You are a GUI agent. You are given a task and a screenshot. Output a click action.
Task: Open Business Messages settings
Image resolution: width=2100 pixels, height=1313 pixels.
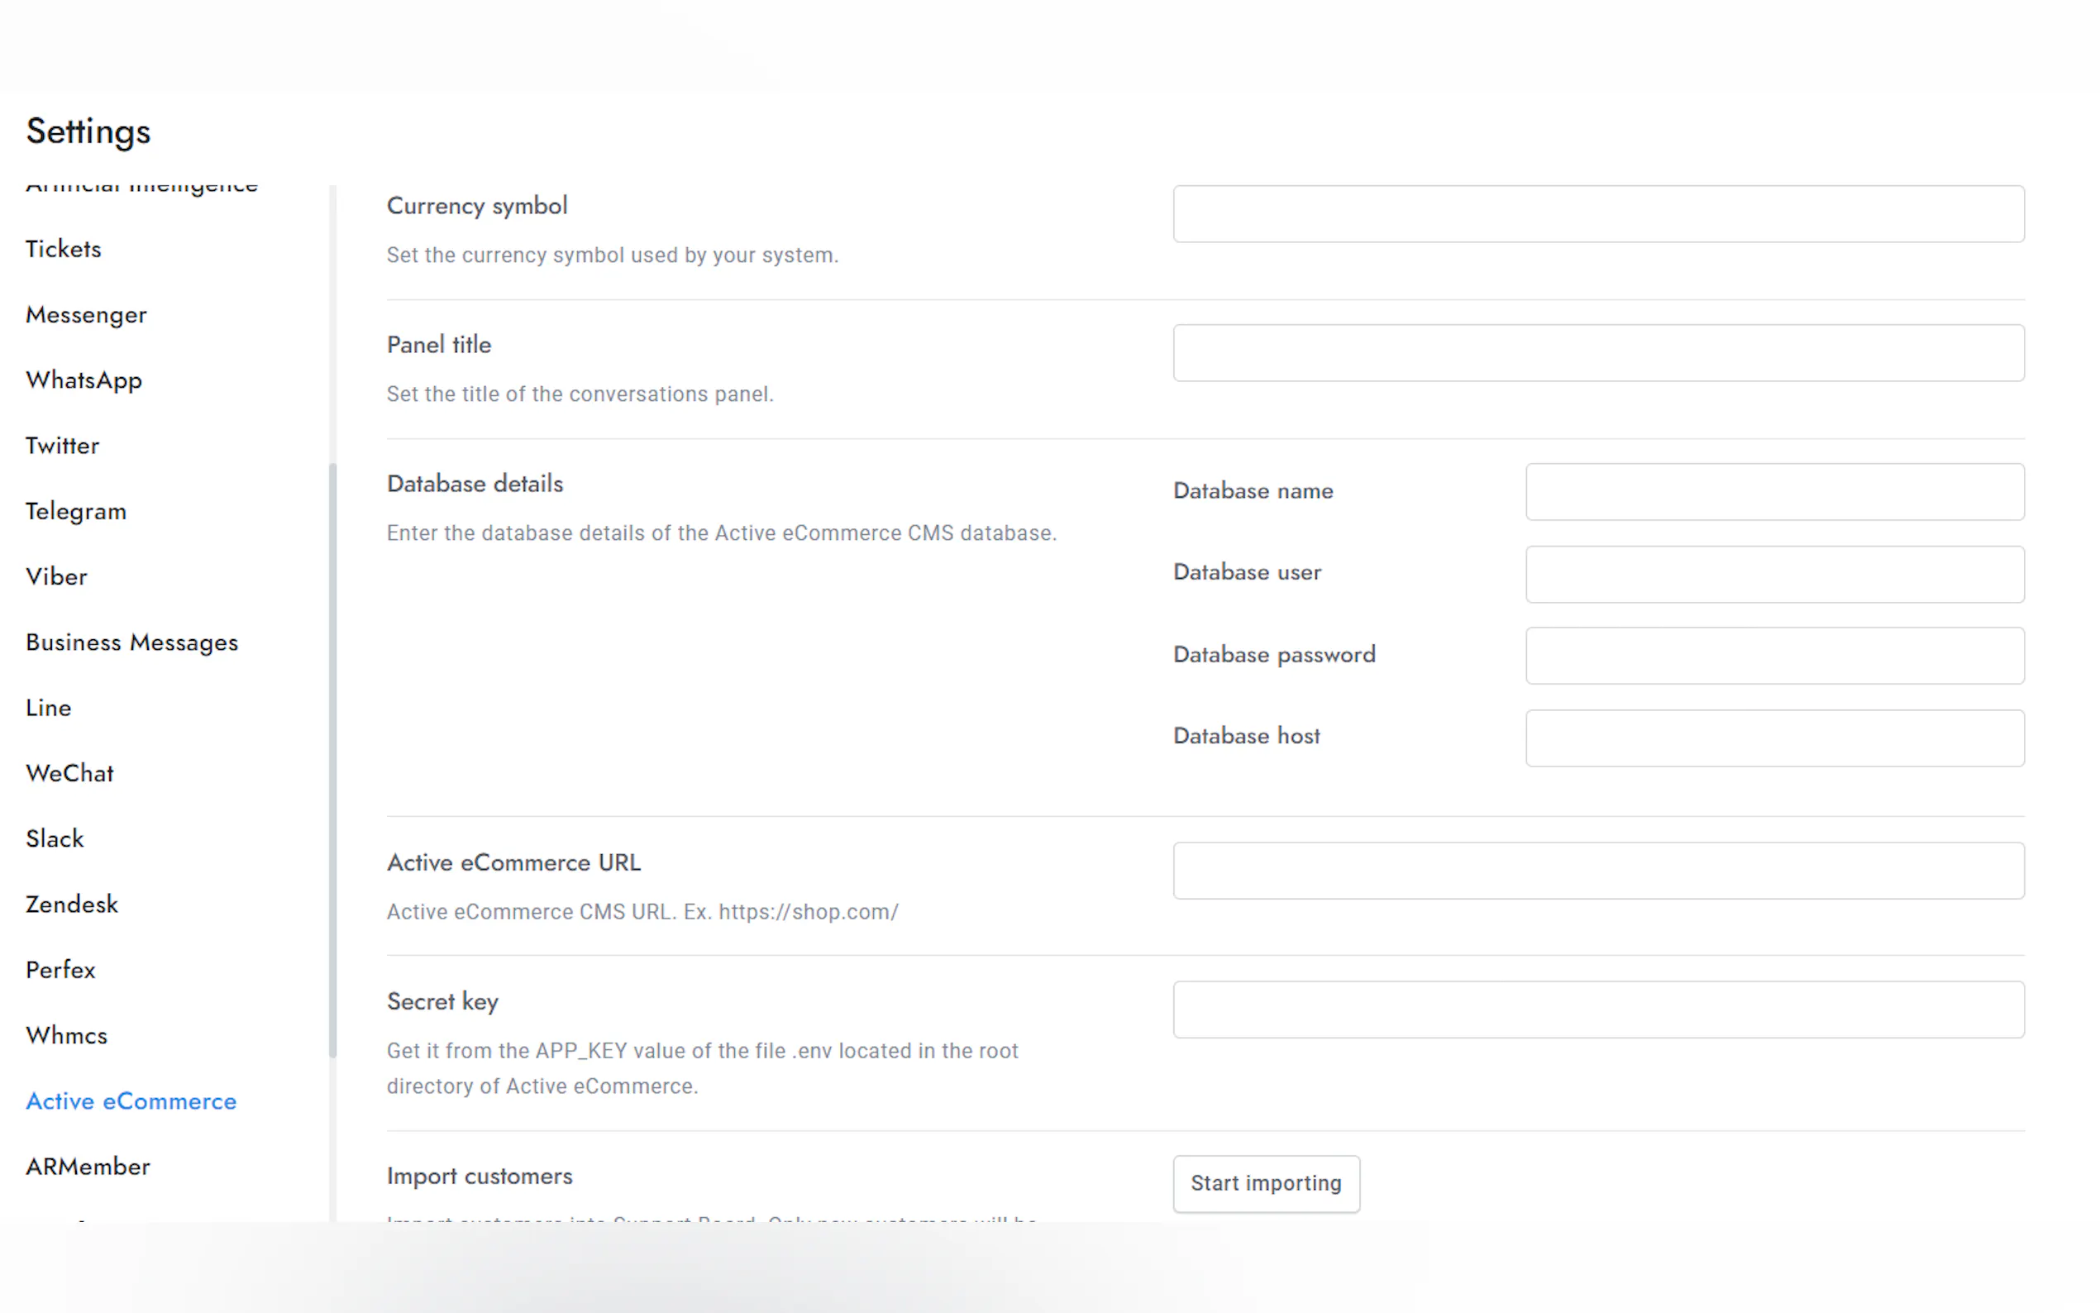[x=131, y=642]
